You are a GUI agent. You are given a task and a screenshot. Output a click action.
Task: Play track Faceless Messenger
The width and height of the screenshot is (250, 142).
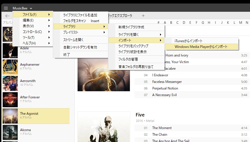pos(167,82)
